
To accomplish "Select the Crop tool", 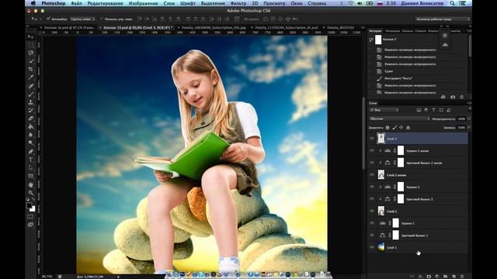I will [31, 69].
